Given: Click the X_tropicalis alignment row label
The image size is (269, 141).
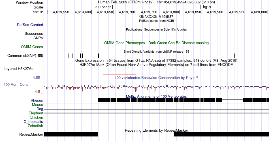Looking at the screenshot, I should [x=33, y=122].
